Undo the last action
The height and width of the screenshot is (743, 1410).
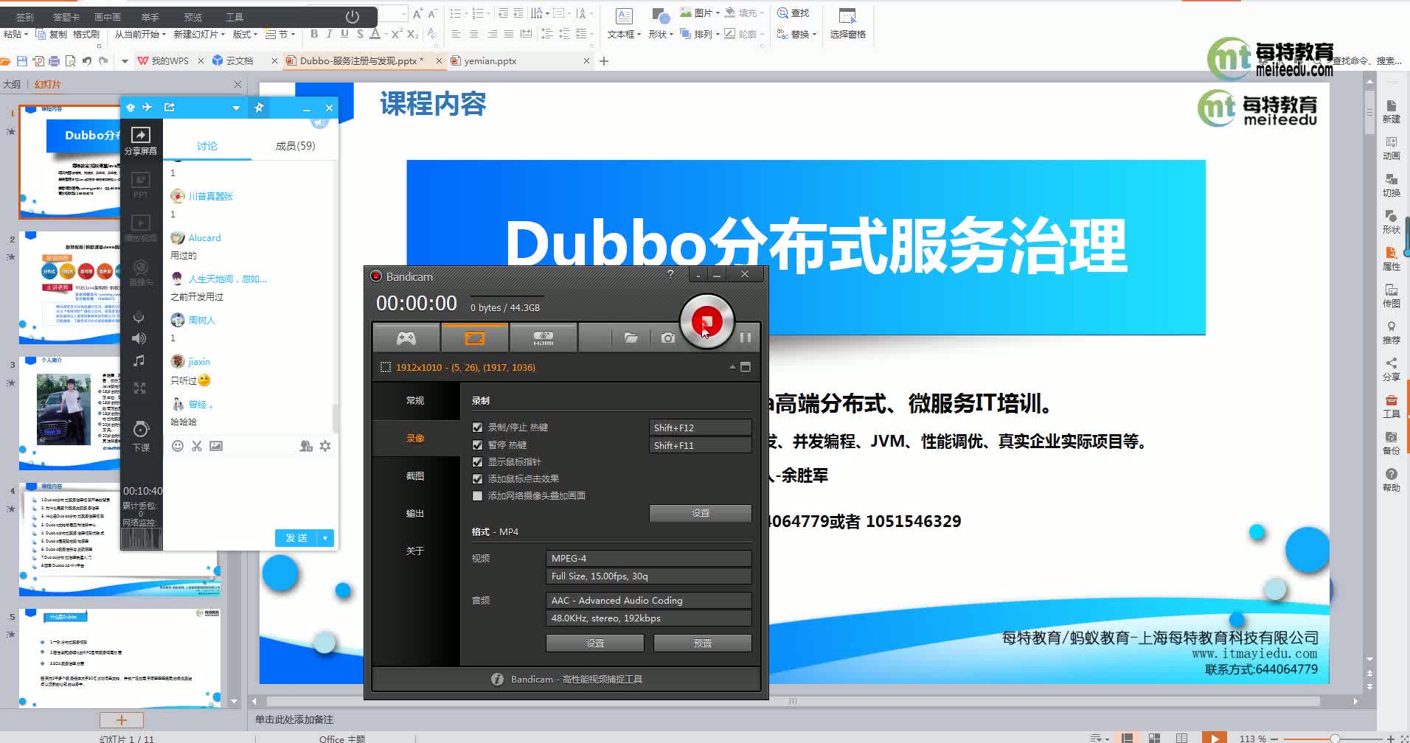87,61
